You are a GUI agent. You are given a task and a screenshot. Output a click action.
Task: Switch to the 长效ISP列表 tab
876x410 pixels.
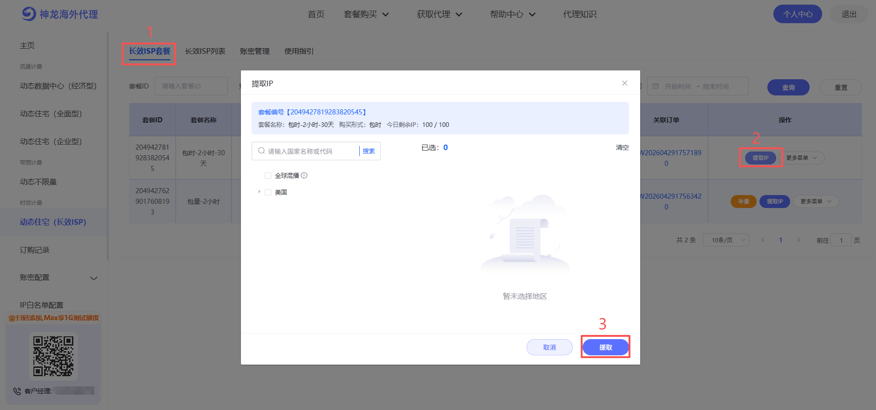205,51
